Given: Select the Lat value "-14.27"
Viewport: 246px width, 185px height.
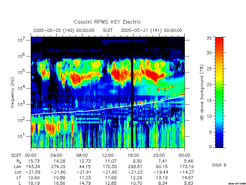Looking at the screenshot, I should pos(186,172).
